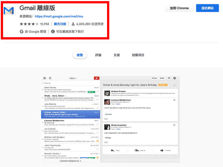Screen dimensions: 223x167
Task: Tick the checkbox for Jane Balance email
Action: click(43, 106)
